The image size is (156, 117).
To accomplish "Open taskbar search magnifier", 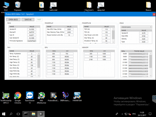I will (11, 114).
